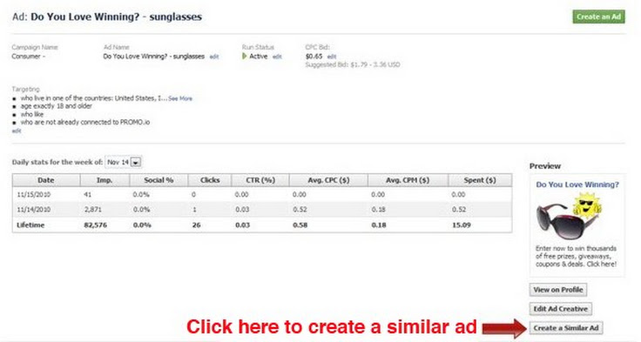The image size is (641, 342).
Task: Edit the Run Status link
Action: point(277,57)
